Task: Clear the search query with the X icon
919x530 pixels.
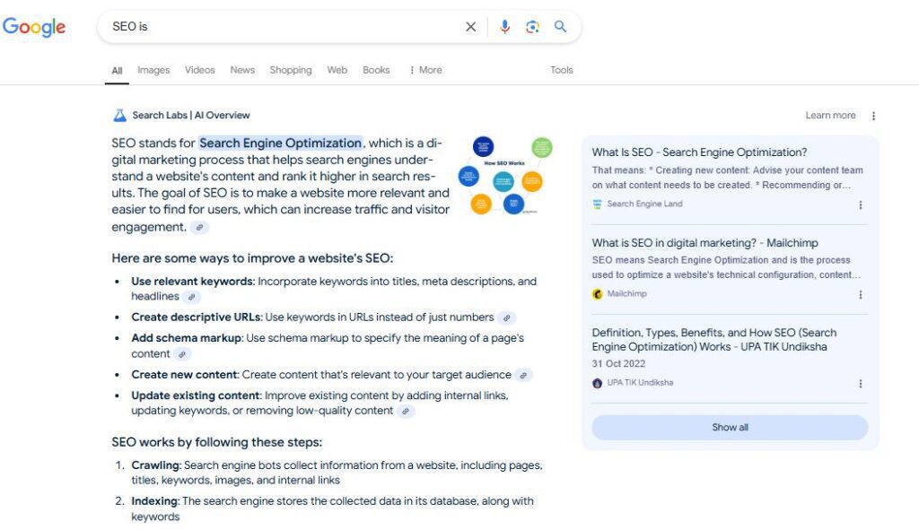Action: coord(470,27)
